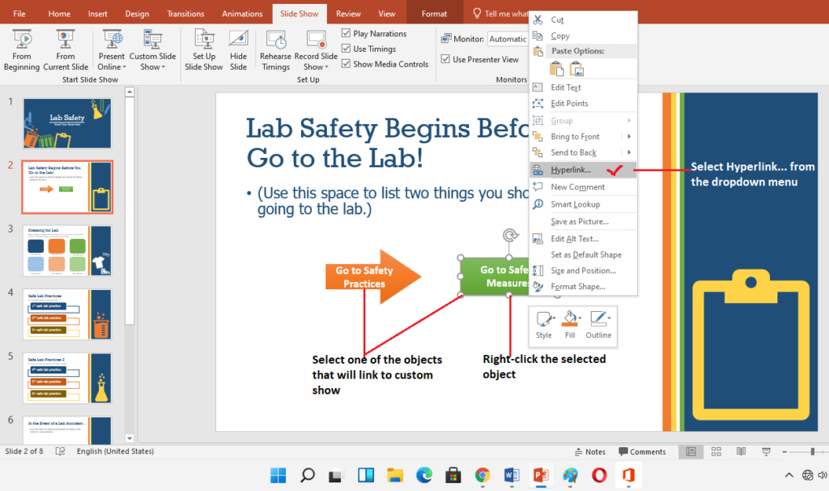Open Comments pane from status bar

pos(642,452)
